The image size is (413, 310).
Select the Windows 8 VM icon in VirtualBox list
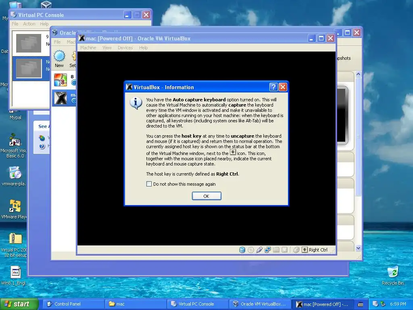[60, 80]
